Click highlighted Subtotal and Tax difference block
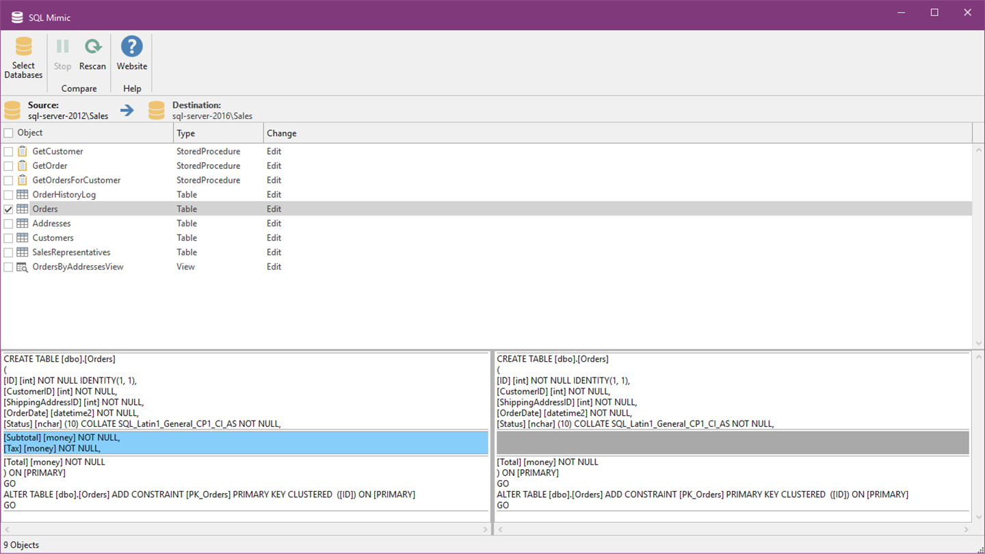Image resolution: width=985 pixels, height=554 pixels. 246,443
